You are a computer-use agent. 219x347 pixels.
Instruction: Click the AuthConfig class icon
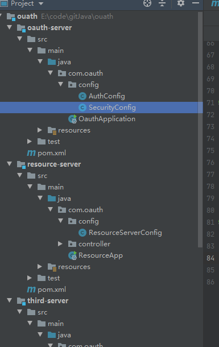click(x=82, y=96)
